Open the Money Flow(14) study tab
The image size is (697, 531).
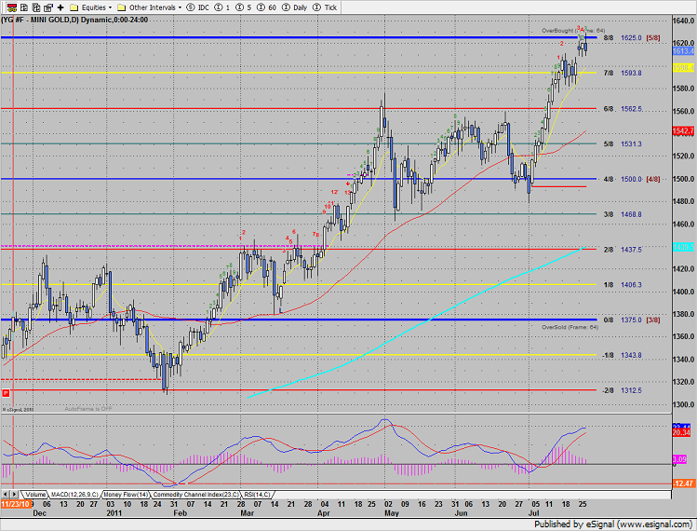click(126, 495)
